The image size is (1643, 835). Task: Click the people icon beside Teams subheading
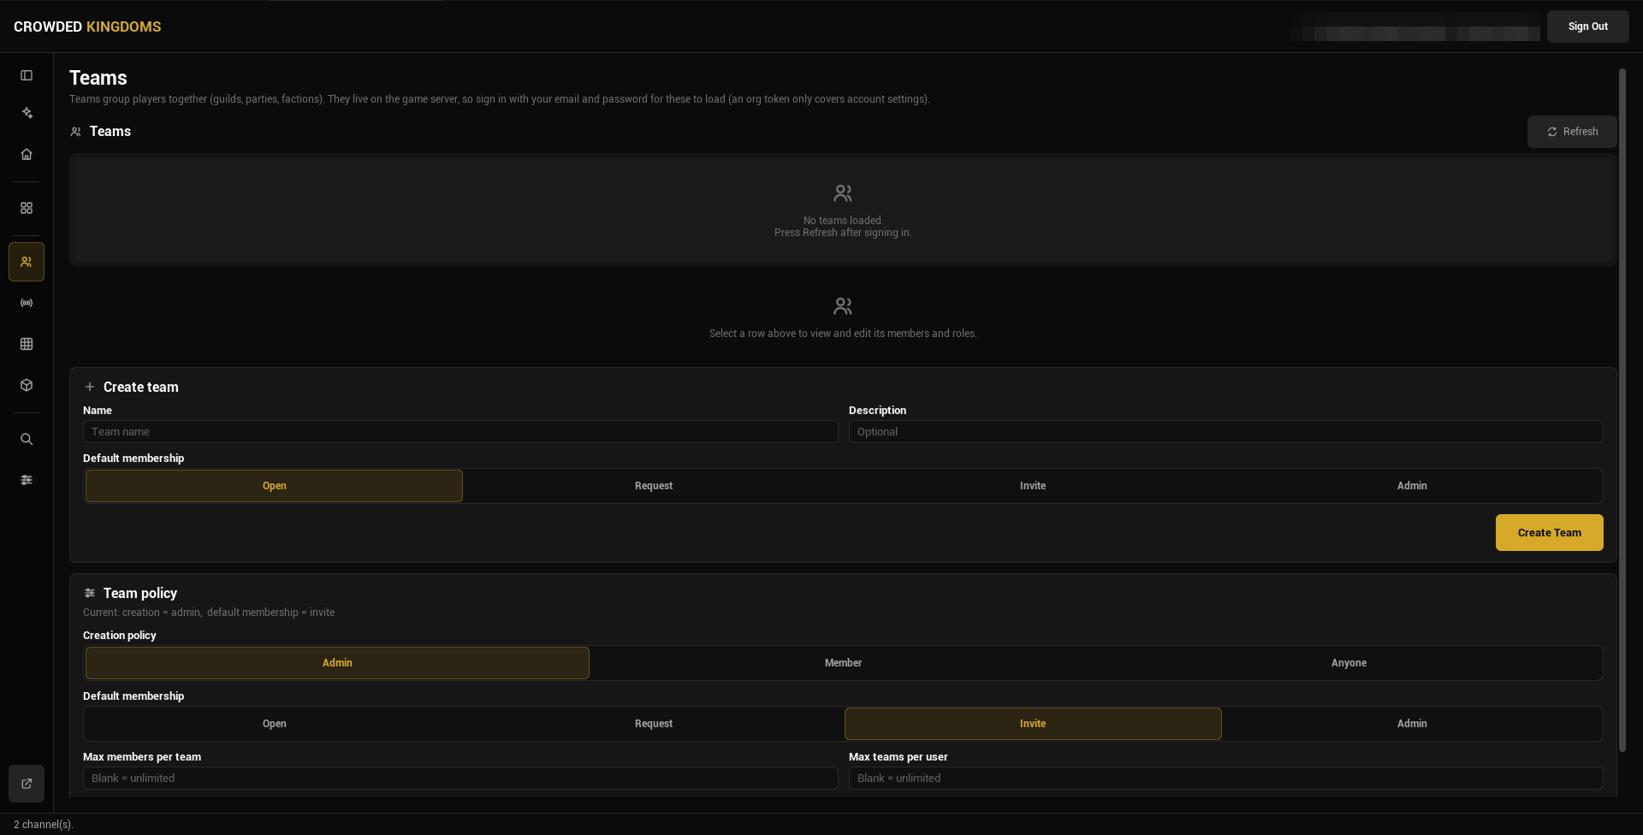(x=76, y=132)
